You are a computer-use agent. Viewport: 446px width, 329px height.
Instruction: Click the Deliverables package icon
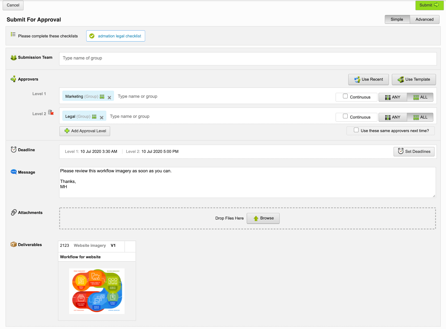coord(13,245)
